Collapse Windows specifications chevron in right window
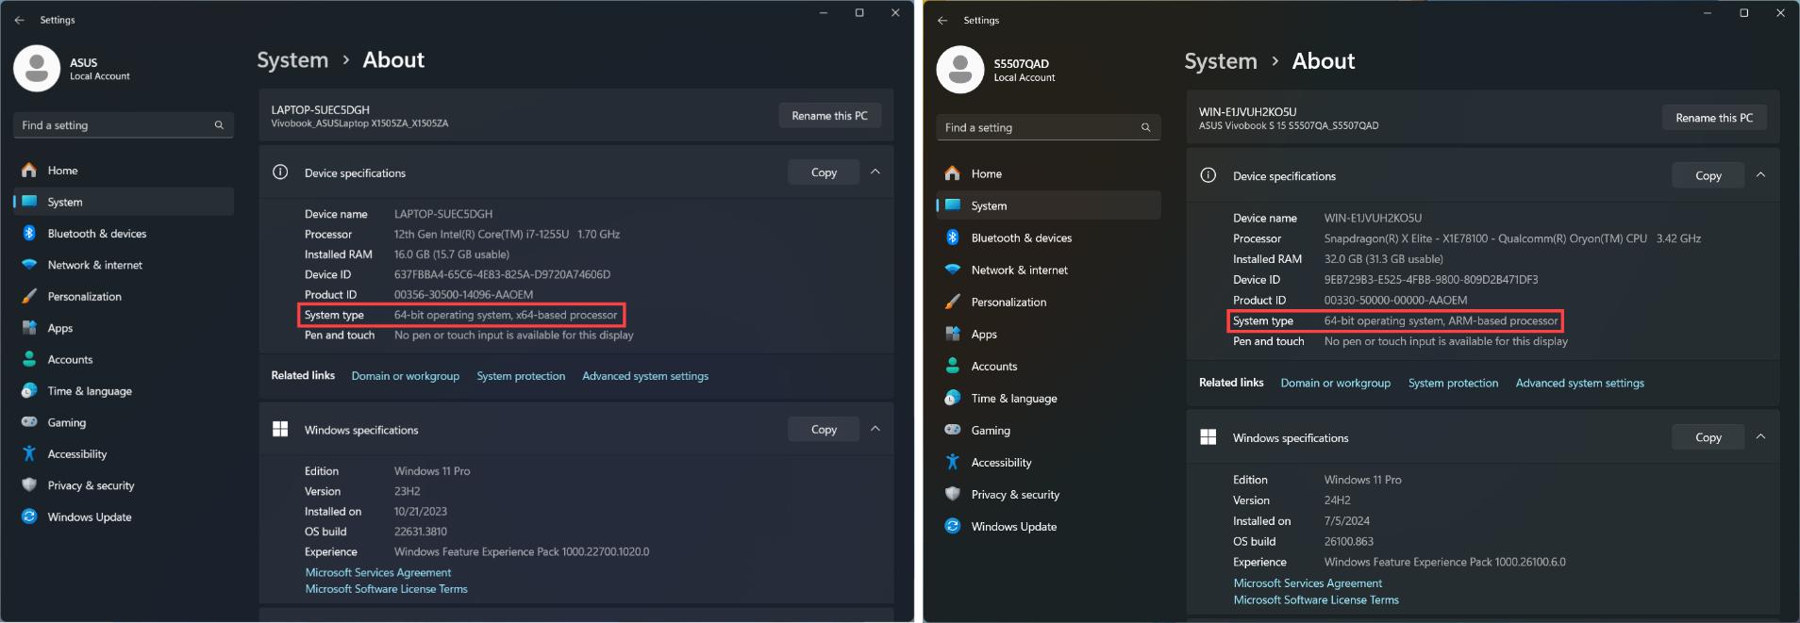Image resolution: width=1800 pixels, height=623 pixels. (x=1760, y=437)
